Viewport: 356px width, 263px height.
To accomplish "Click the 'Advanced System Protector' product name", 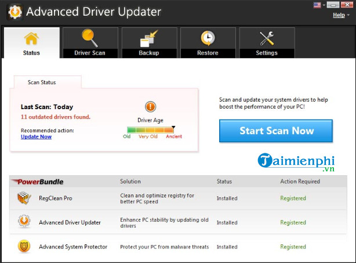I will tap(73, 247).
